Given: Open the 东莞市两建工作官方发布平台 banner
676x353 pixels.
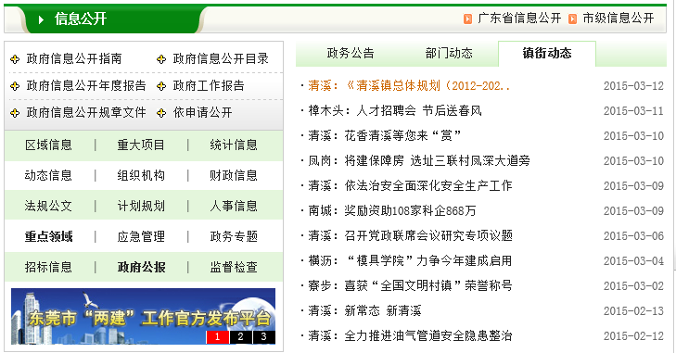Looking at the screenshot, I should click(143, 316).
